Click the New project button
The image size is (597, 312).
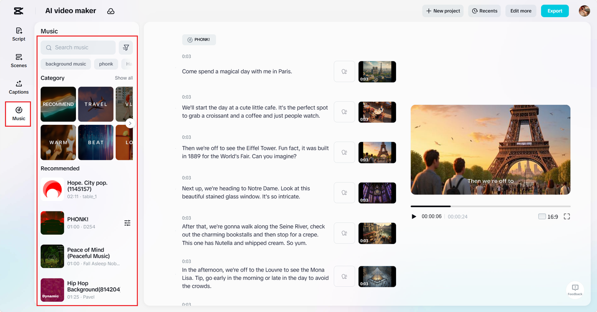click(443, 11)
